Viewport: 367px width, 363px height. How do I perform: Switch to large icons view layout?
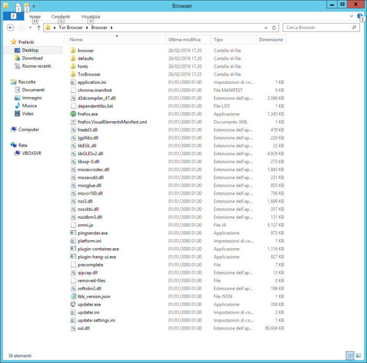tap(358, 356)
